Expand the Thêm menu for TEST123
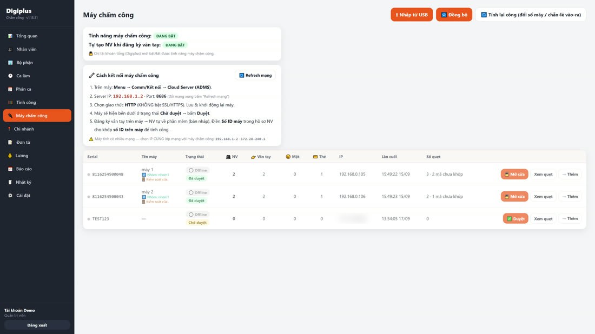 coord(570,218)
